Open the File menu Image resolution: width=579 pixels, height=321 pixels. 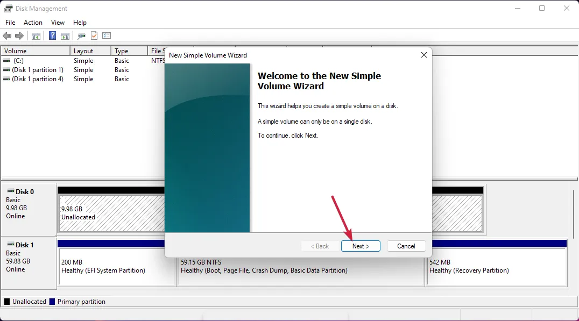point(10,23)
